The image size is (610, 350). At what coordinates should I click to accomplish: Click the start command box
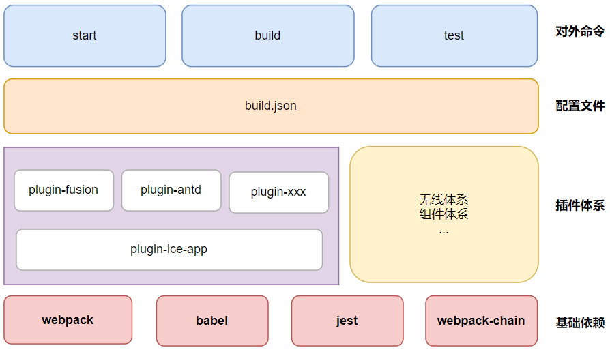click(85, 35)
